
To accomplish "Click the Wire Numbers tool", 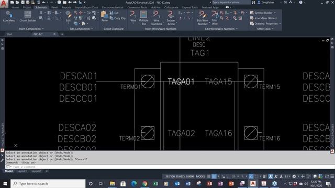I will 157,18.
